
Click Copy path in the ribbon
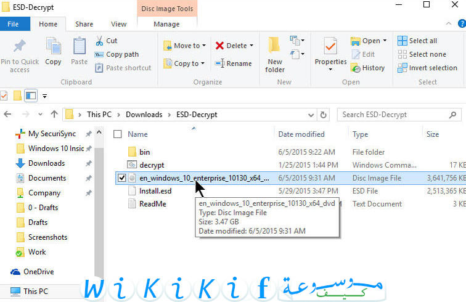116,54
